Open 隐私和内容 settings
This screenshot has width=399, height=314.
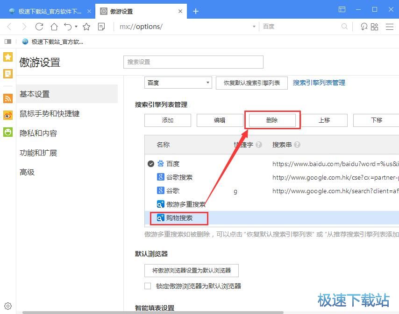[38, 133]
